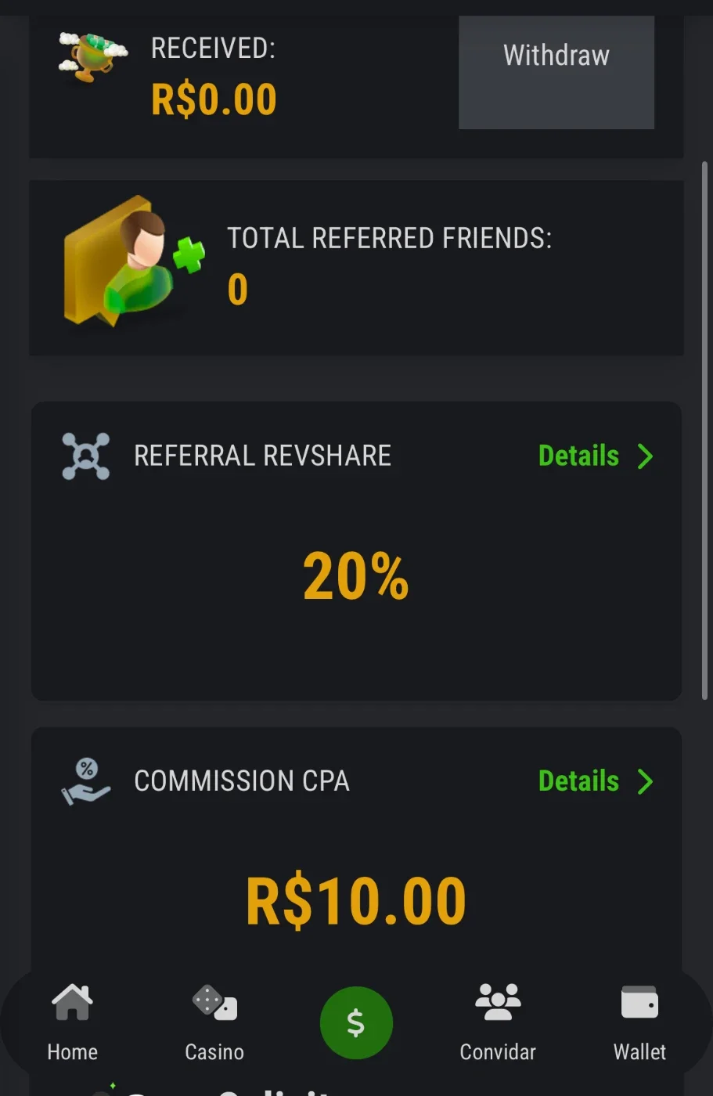Click the vertical scrollbar on right edge
Screen dimensions: 713x1096
click(x=704, y=431)
